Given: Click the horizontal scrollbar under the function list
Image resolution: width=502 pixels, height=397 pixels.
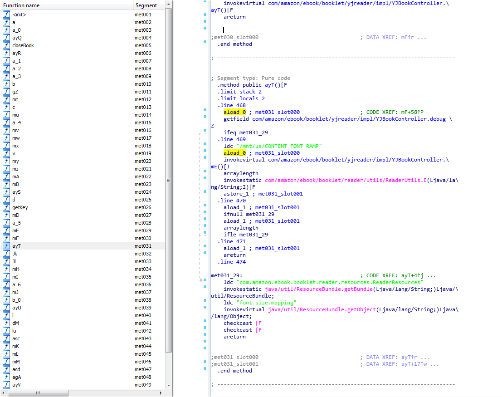Looking at the screenshot, I should (x=39, y=392).
